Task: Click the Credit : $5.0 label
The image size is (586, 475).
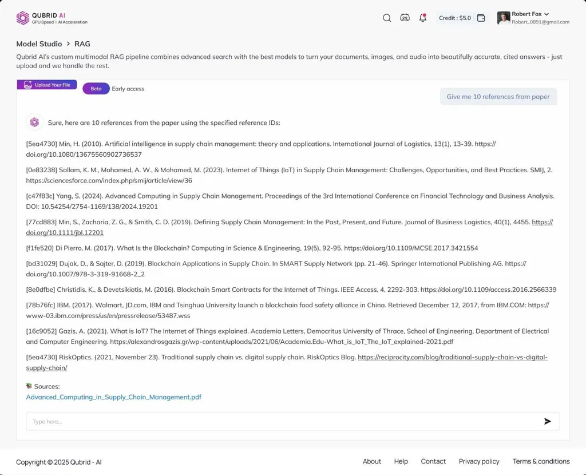Action: (x=455, y=18)
